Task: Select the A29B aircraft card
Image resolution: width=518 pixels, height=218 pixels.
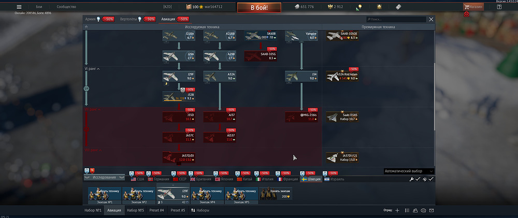Action: point(220,56)
